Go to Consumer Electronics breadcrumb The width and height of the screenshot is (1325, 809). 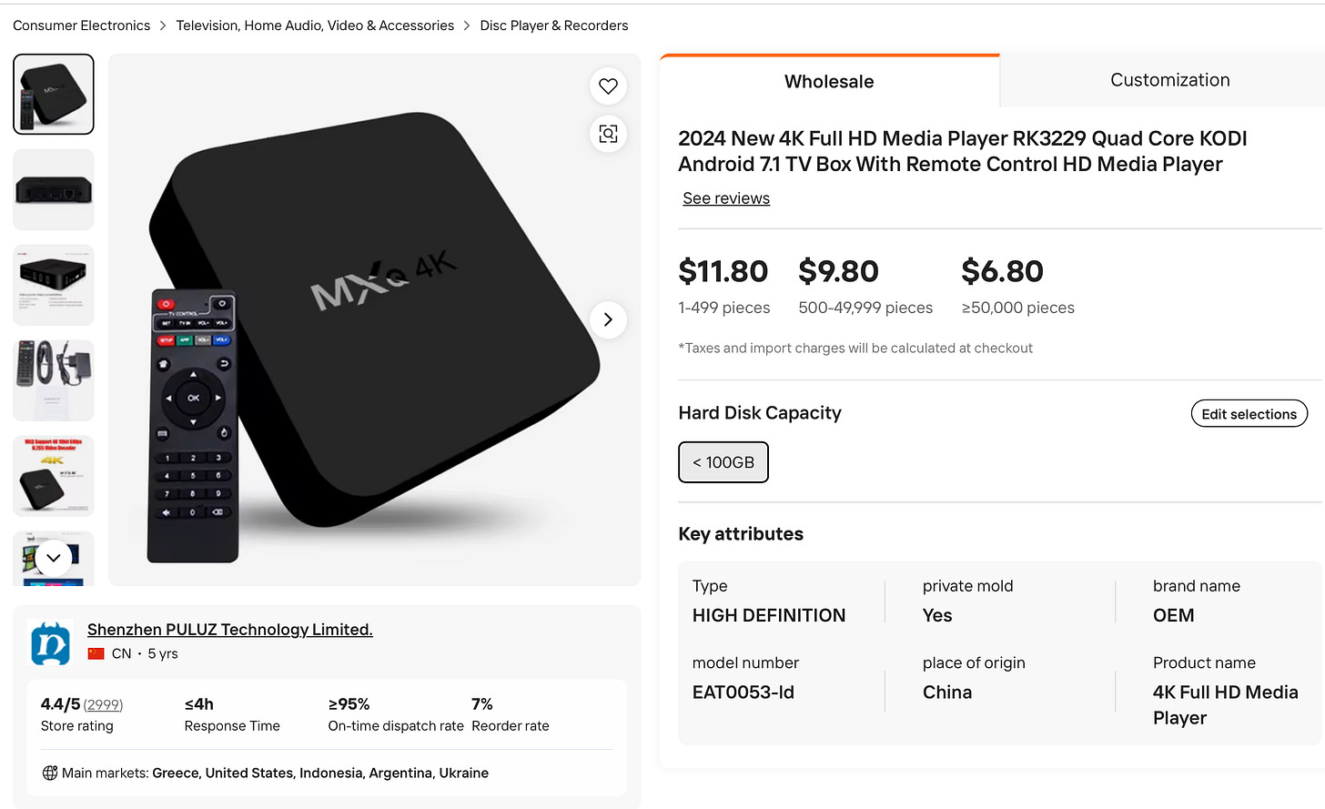pyautogui.click(x=82, y=25)
